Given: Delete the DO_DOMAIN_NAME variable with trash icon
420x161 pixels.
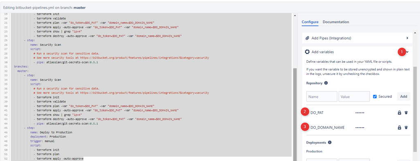Looking at the screenshot, I should coord(406,128).
